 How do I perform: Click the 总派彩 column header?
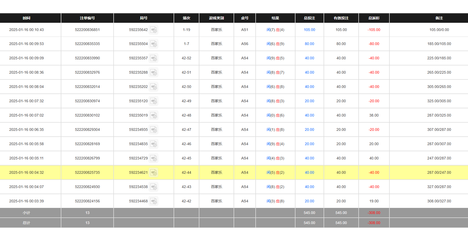coord(374,18)
